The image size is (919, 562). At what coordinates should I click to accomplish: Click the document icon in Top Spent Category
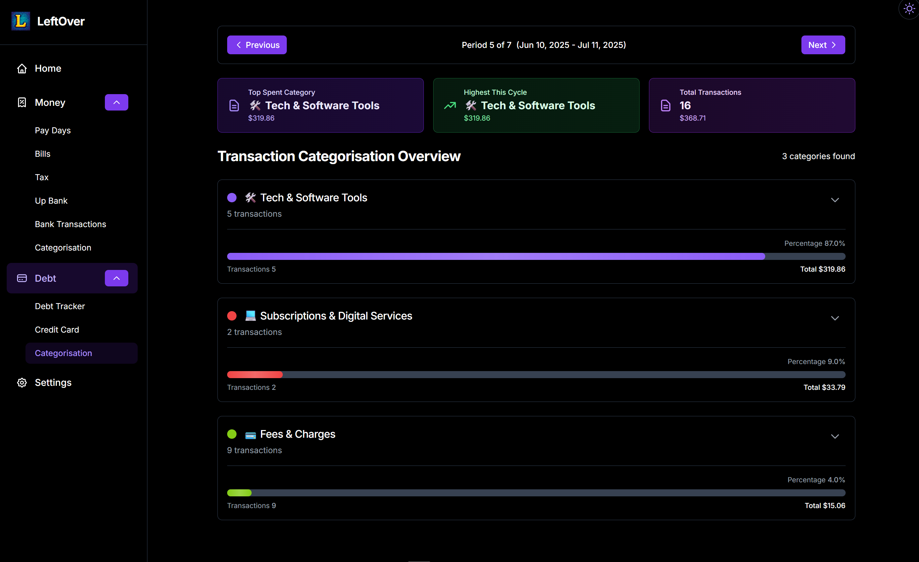click(234, 106)
